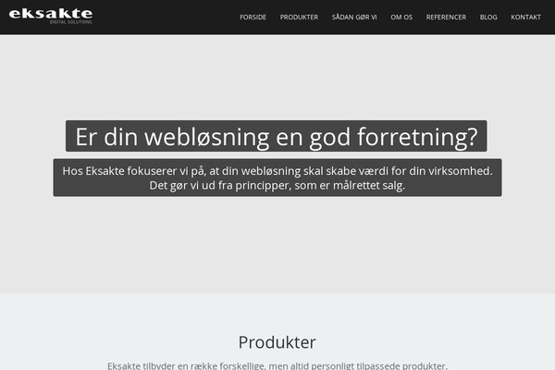The width and height of the screenshot is (555, 370).
Task: Select Om os in the navigation
Action: (401, 17)
